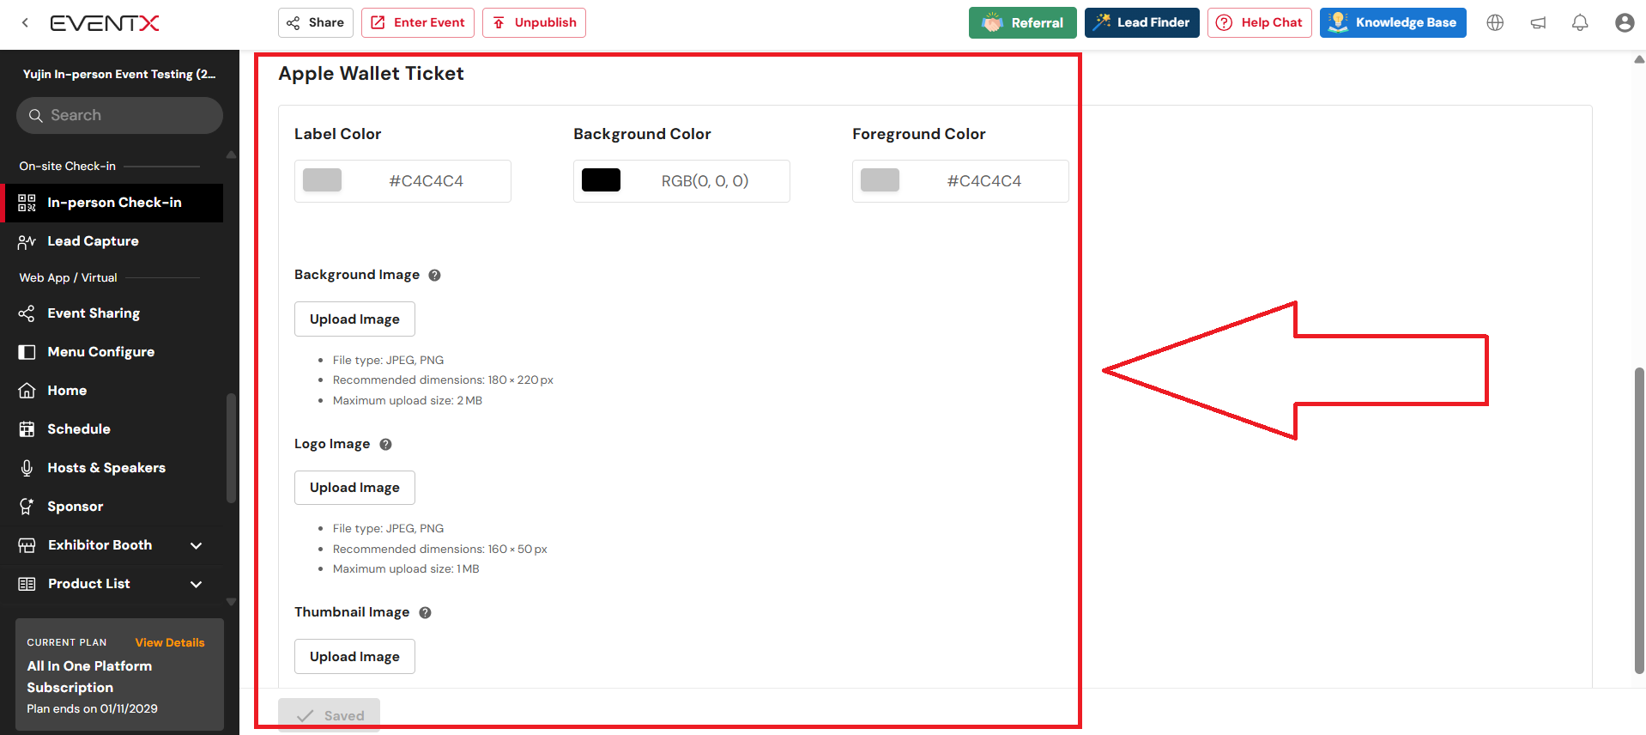The image size is (1646, 735).
Task: Upload a Logo Image
Action: pos(354,488)
